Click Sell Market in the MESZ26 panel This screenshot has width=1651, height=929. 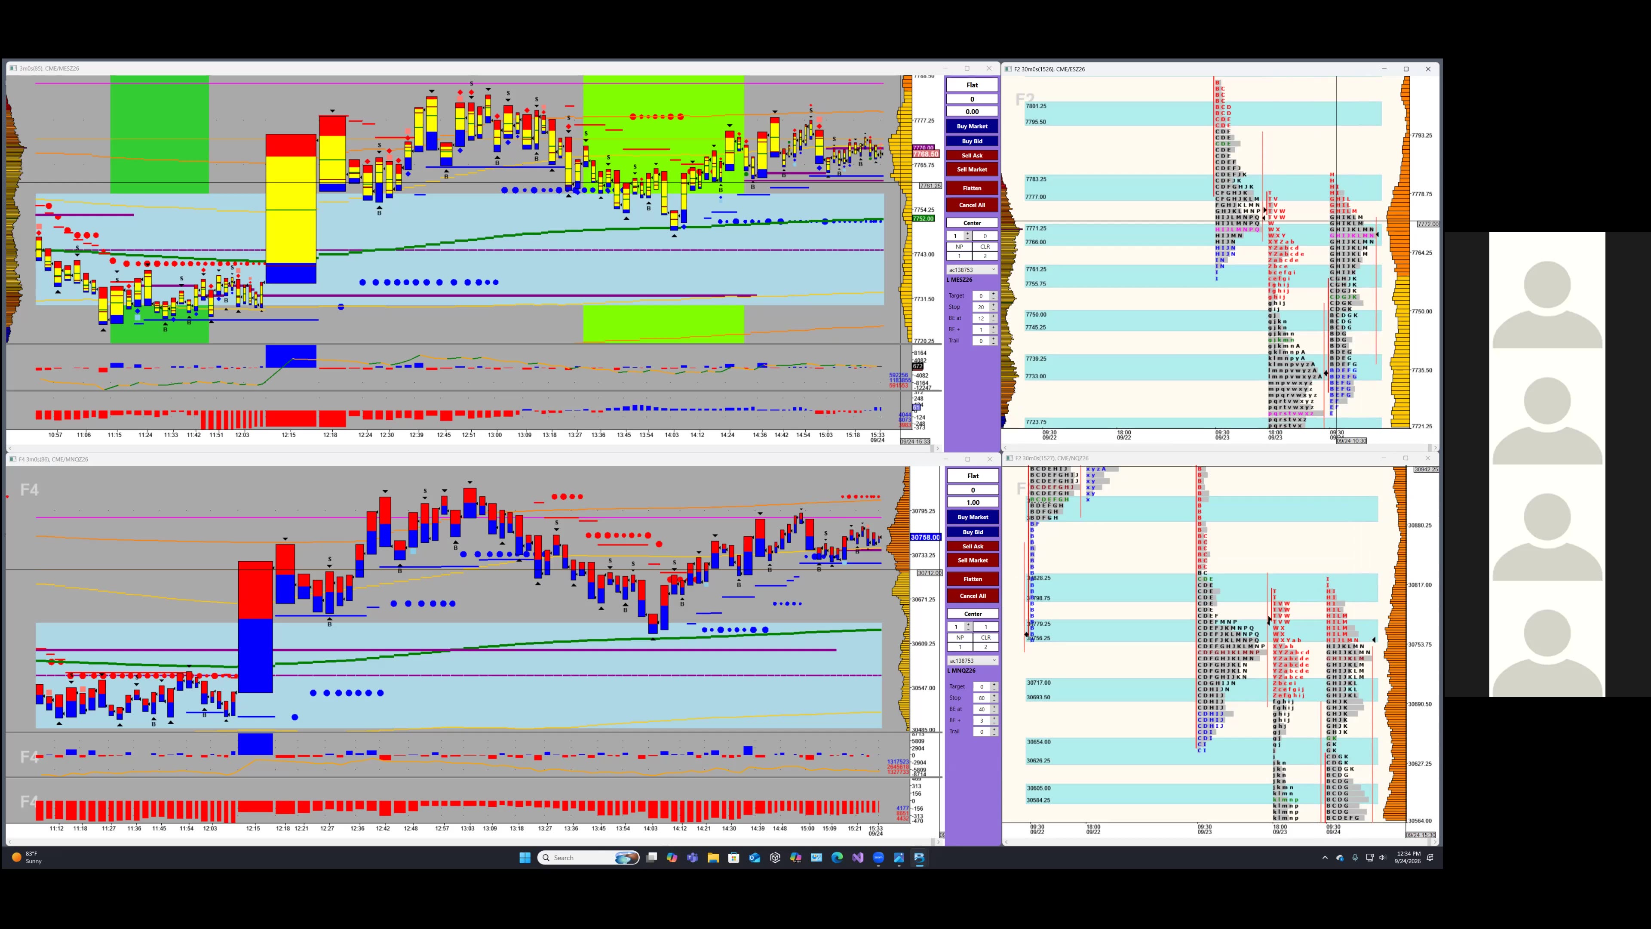pyautogui.click(x=972, y=169)
